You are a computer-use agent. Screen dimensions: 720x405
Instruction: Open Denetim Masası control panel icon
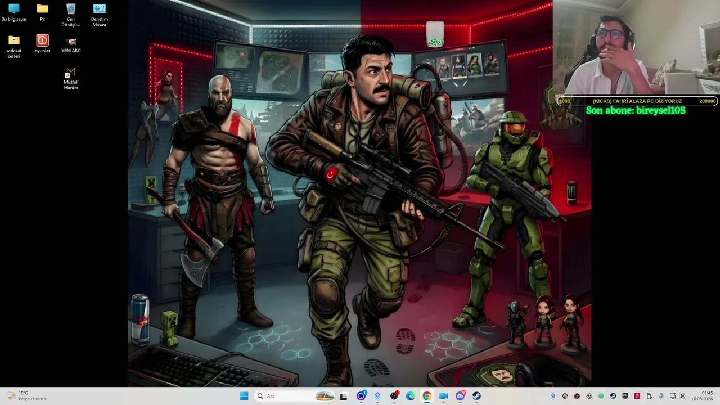(100, 15)
